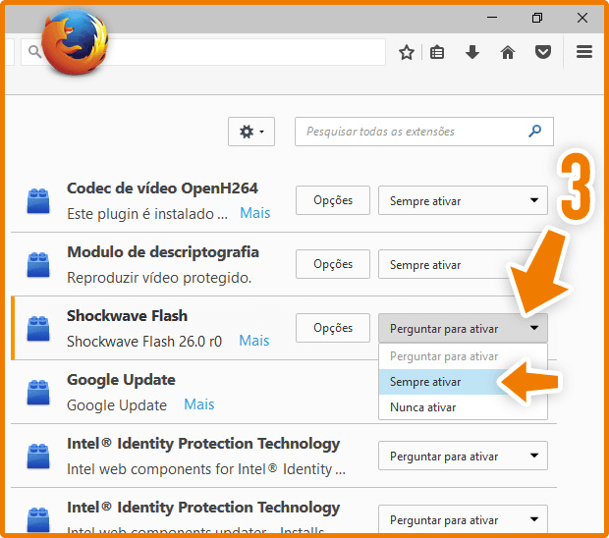Click the Google Update plugin icon

coord(38,392)
